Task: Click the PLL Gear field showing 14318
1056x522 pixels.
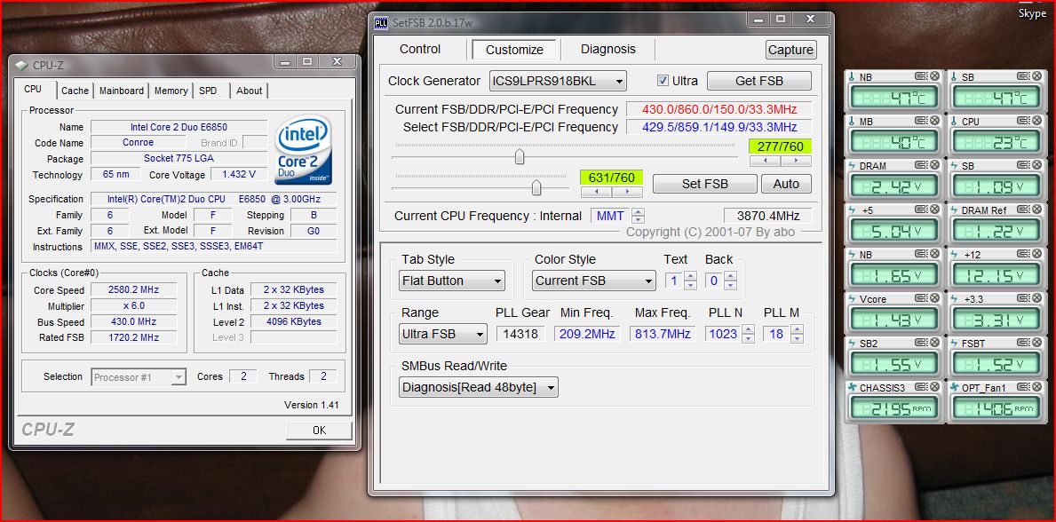Action: 520,334
